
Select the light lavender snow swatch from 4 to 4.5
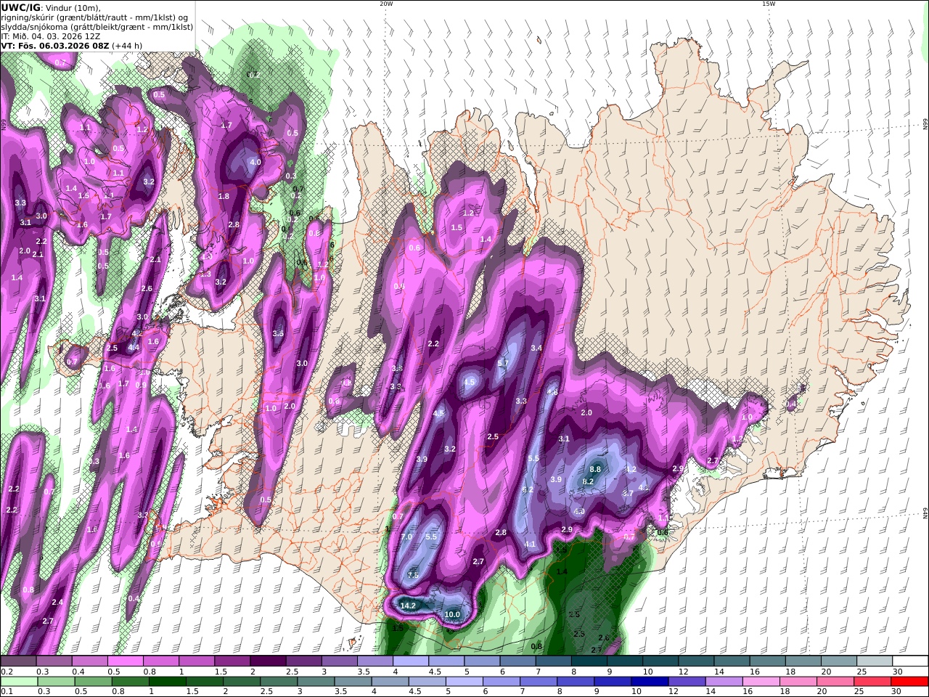click(411, 661)
